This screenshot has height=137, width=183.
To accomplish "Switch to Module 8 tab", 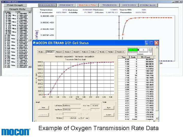I will [102, 52].
